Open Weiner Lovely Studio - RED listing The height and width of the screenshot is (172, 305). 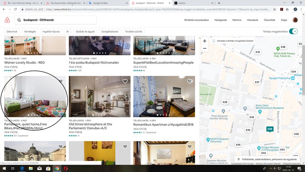[x=24, y=62]
